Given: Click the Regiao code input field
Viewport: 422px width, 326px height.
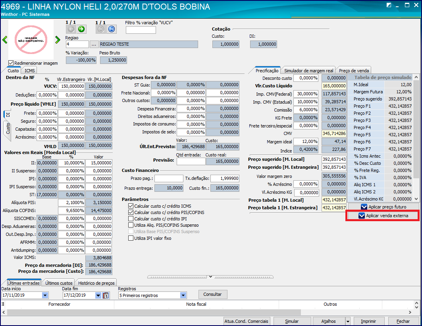Looking at the screenshot, I should tap(77, 44).
